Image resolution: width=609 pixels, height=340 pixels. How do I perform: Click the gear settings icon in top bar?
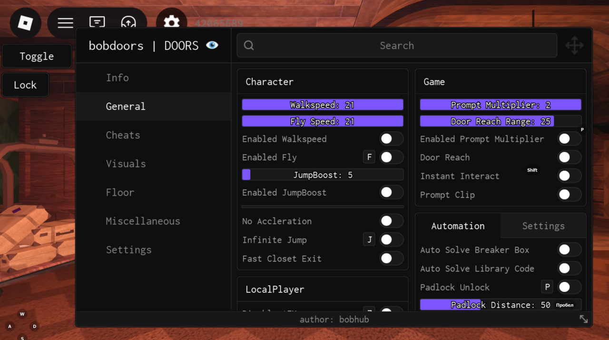(171, 23)
